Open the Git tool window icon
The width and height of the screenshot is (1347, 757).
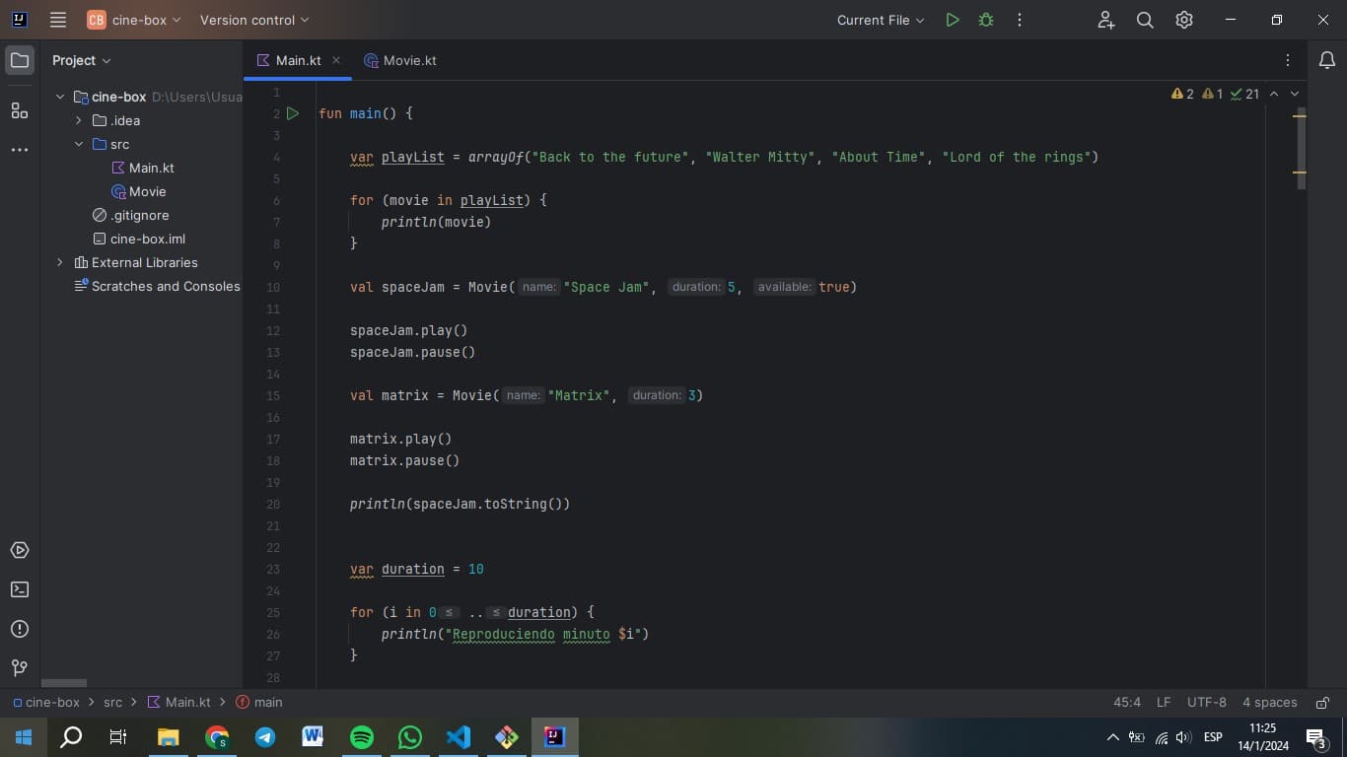click(20, 668)
